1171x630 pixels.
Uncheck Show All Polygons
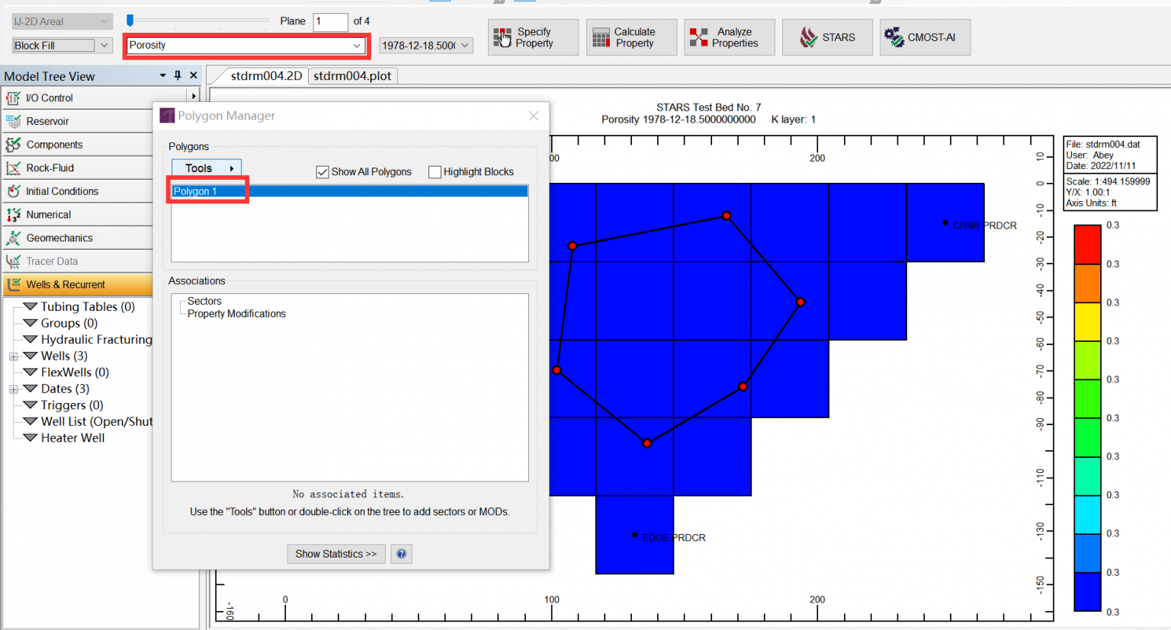pos(322,171)
